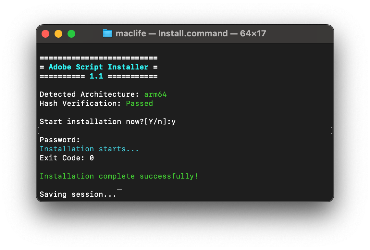
Task: Click the green 'arm64' value
Action: tap(155, 94)
